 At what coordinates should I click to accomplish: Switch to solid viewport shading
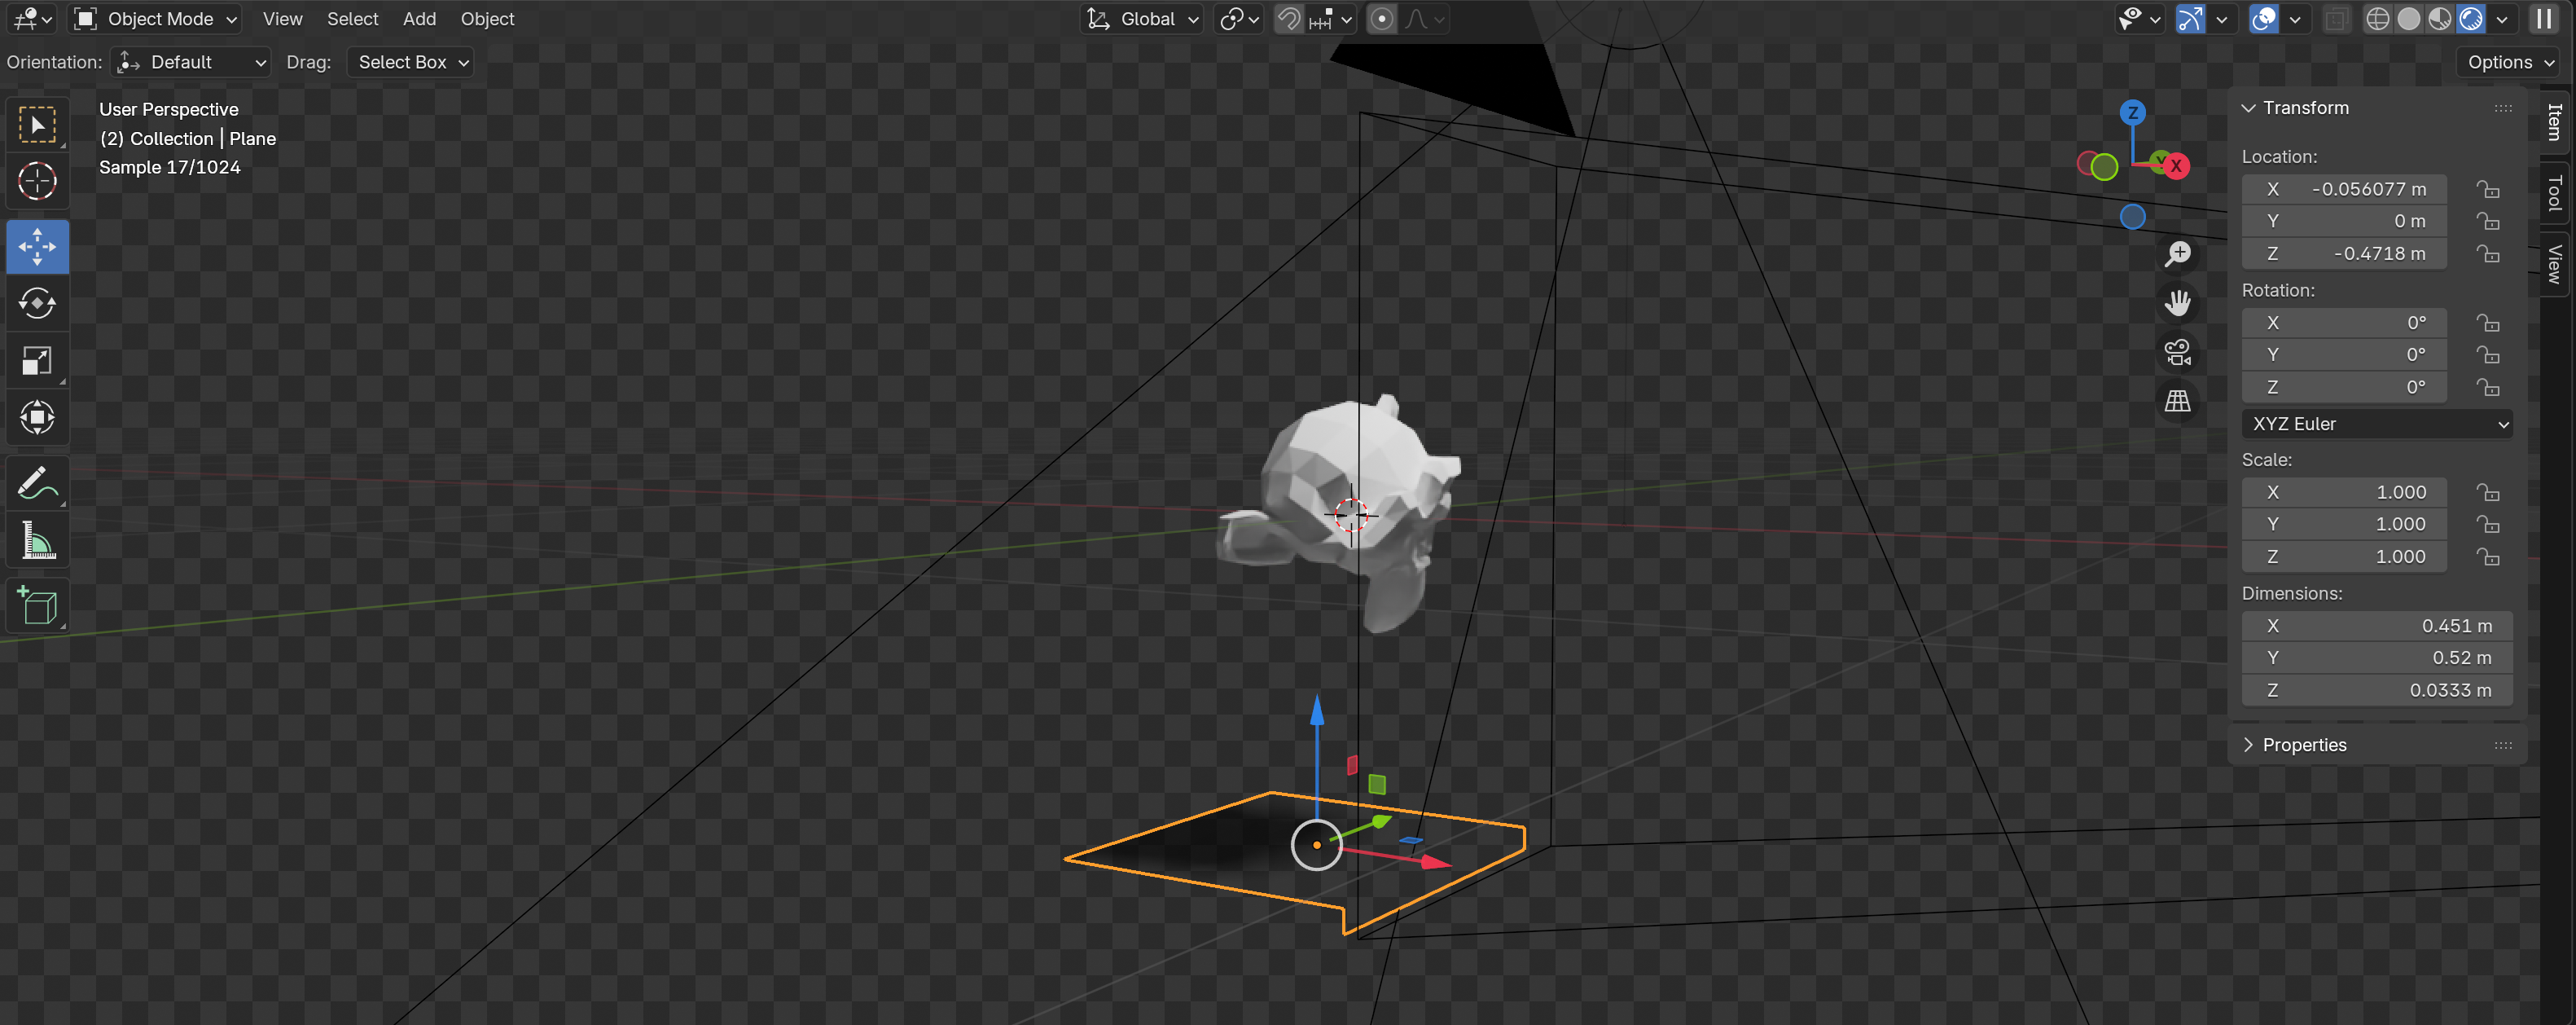click(x=2408, y=19)
